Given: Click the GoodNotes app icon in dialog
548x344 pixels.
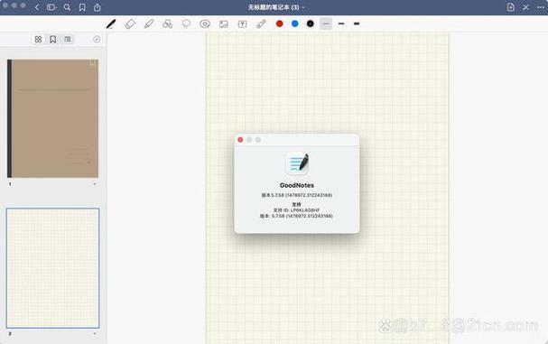Looking at the screenshot, I should coord(297,163).
